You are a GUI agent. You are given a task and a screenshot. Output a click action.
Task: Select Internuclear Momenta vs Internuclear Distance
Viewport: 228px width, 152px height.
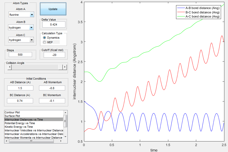[x=34, y=138]
